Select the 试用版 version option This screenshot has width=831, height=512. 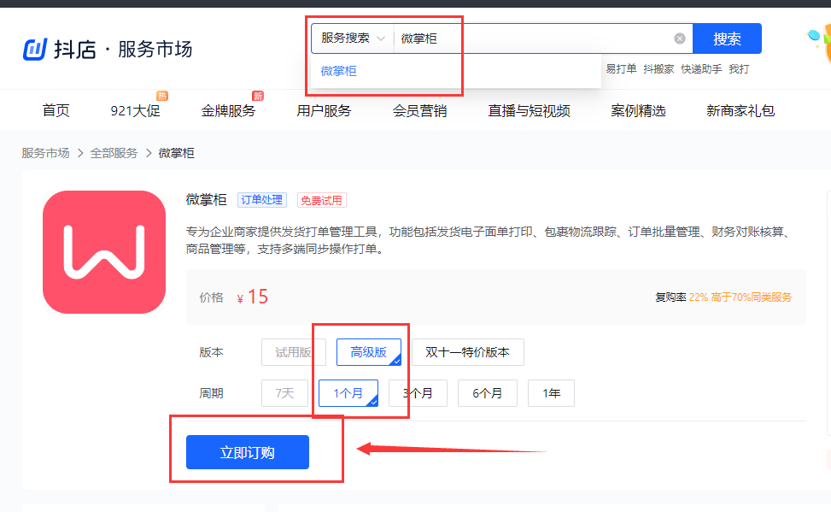pyautogui.click(x=293, y=352)
